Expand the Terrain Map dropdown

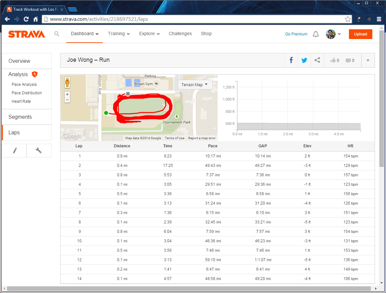(195, 85)
